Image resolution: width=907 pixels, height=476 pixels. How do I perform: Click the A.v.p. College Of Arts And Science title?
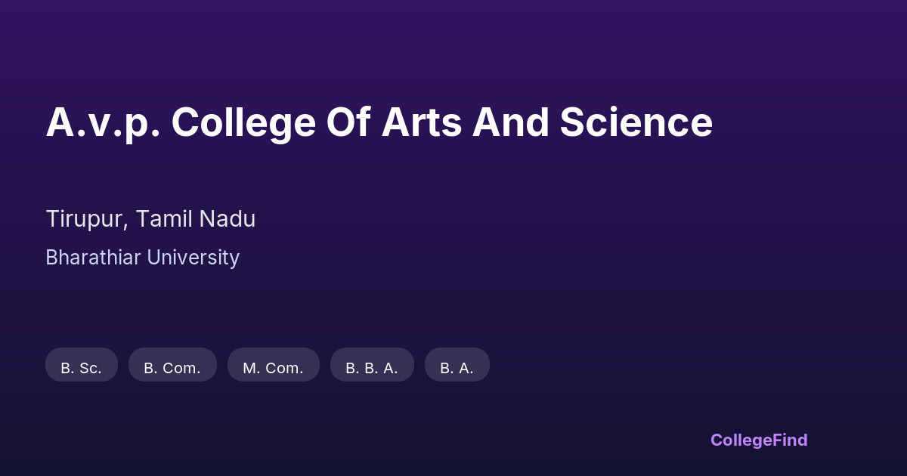[x=379, y=122]
